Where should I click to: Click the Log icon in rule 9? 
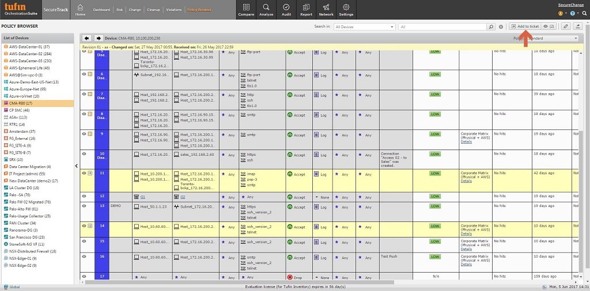pos(316,135)
